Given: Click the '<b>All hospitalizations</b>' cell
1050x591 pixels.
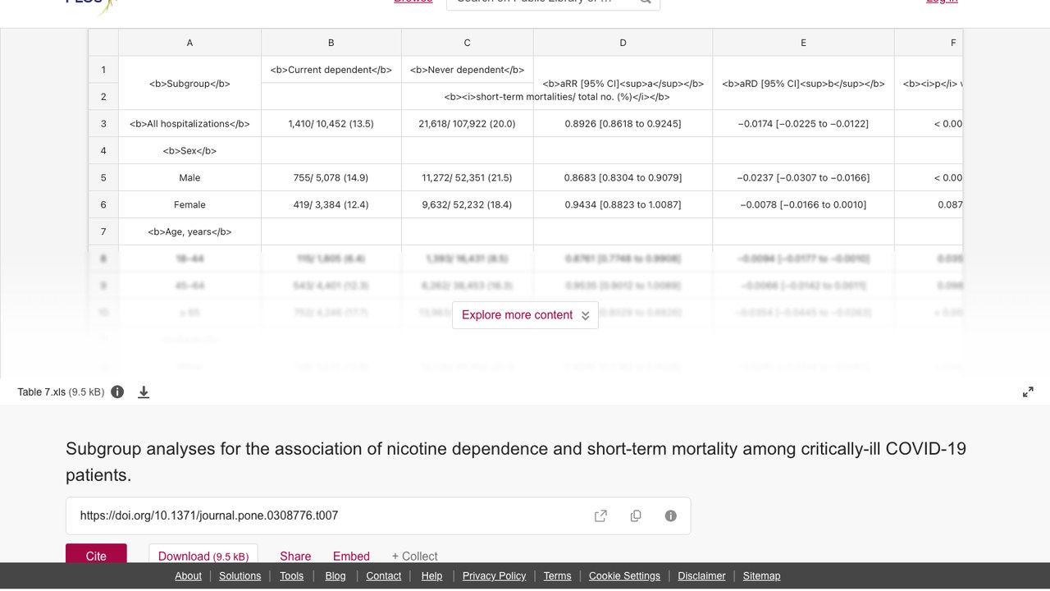Looking at the screenshot, I should [189, 123].
